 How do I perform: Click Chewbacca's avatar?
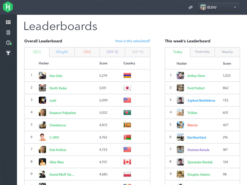click(x=42, y=125)
